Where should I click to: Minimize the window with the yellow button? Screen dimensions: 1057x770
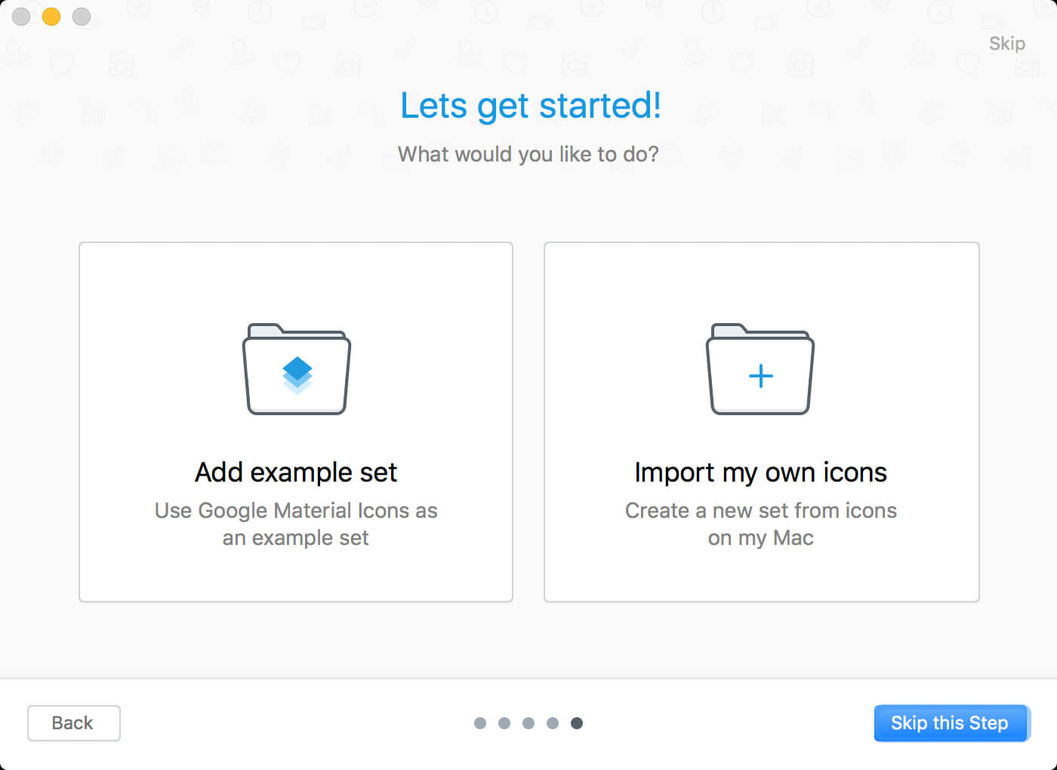coord(51,16)
